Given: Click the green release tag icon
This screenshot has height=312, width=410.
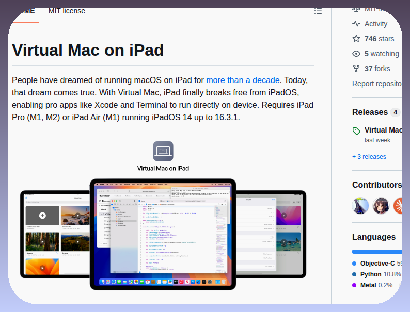Looking at the screenshot, I should 356,131.
